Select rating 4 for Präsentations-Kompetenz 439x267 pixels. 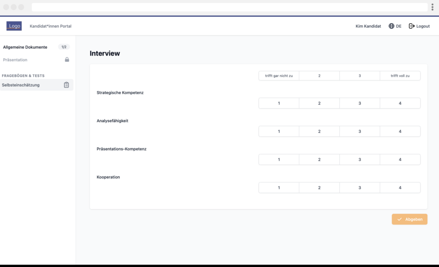point(400,160)
